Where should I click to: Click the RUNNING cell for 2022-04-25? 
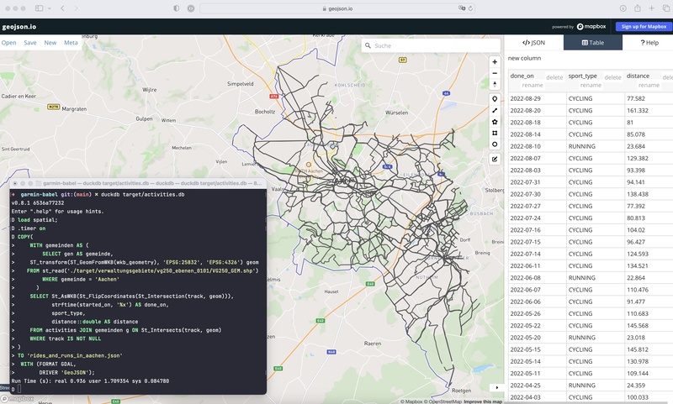pyautogui.click(x=596, y=386)
